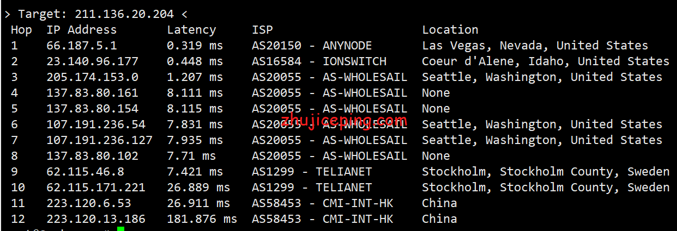The image size is (677, 231).
Task: Click the green terminal cursor block
Action: point(120,229)
